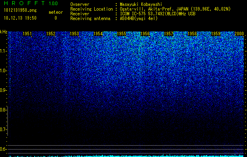
Task: Click the 0.9 kHz axis label
Action: point(3,90)
